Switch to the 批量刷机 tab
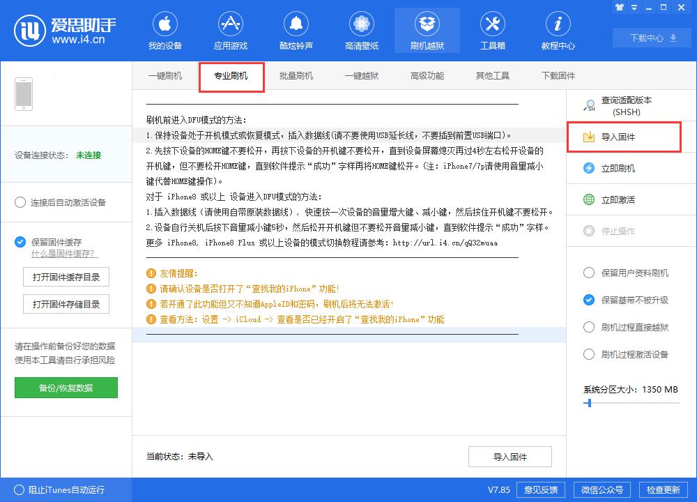 tap(297, 75)
